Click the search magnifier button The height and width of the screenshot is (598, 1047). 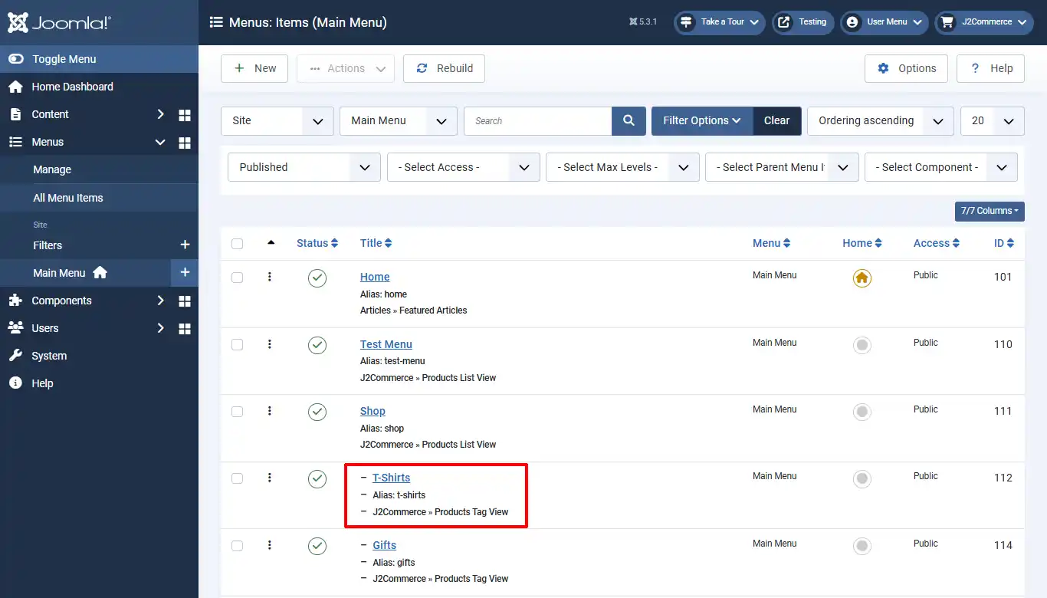(x=629, y=121)
